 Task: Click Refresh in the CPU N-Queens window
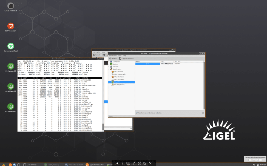coord(96,55)
